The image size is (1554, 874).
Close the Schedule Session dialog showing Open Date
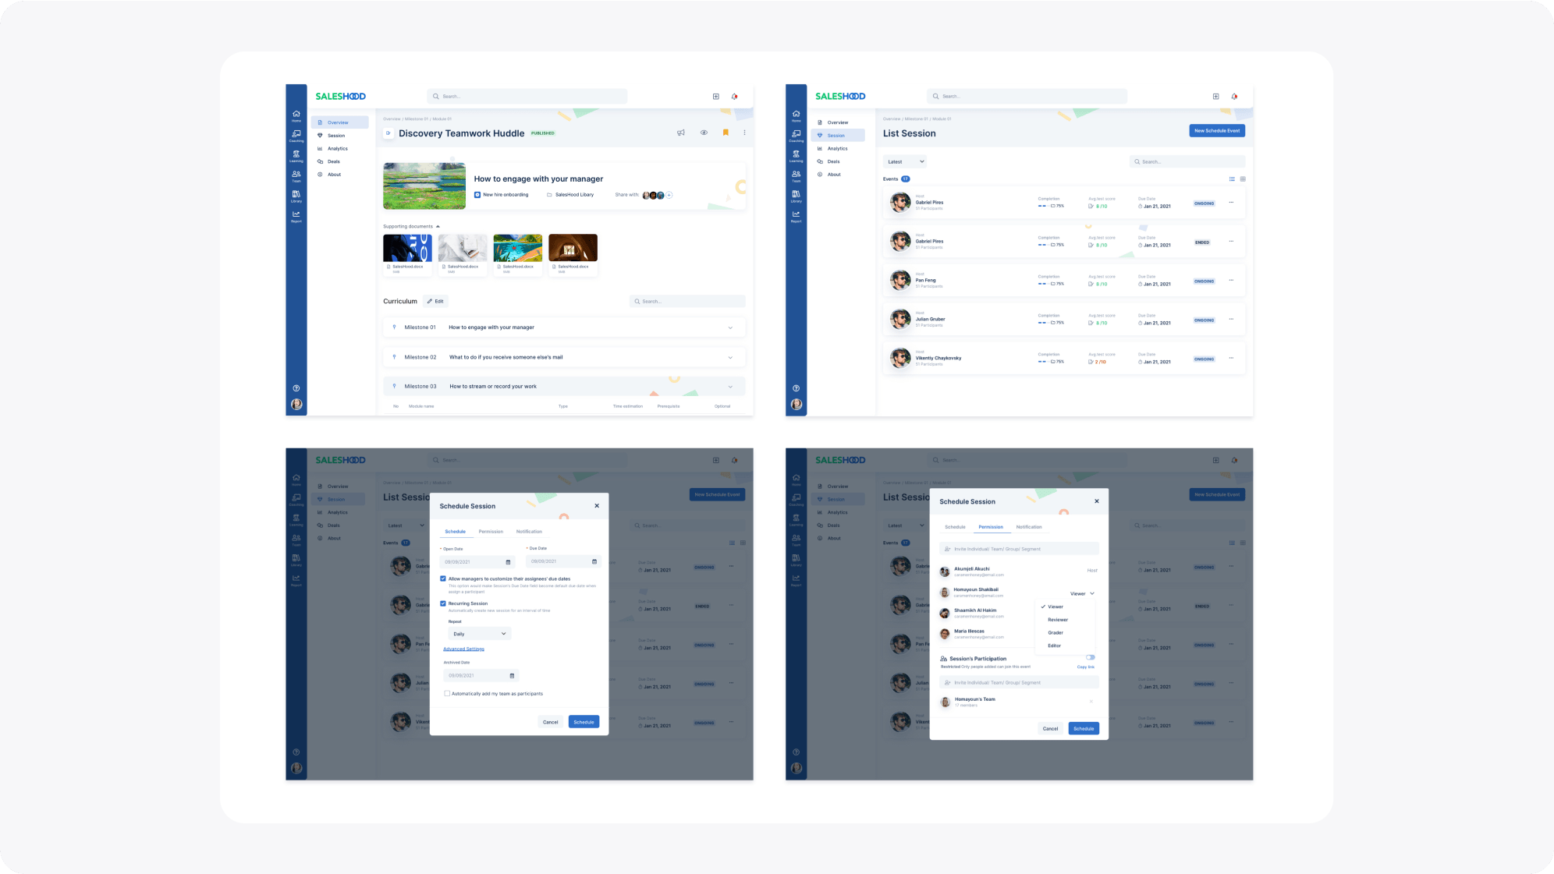597,506
